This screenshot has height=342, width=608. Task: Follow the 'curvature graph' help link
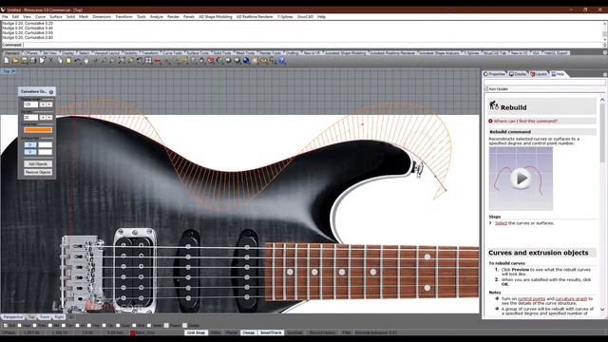(x=571, y=298)
